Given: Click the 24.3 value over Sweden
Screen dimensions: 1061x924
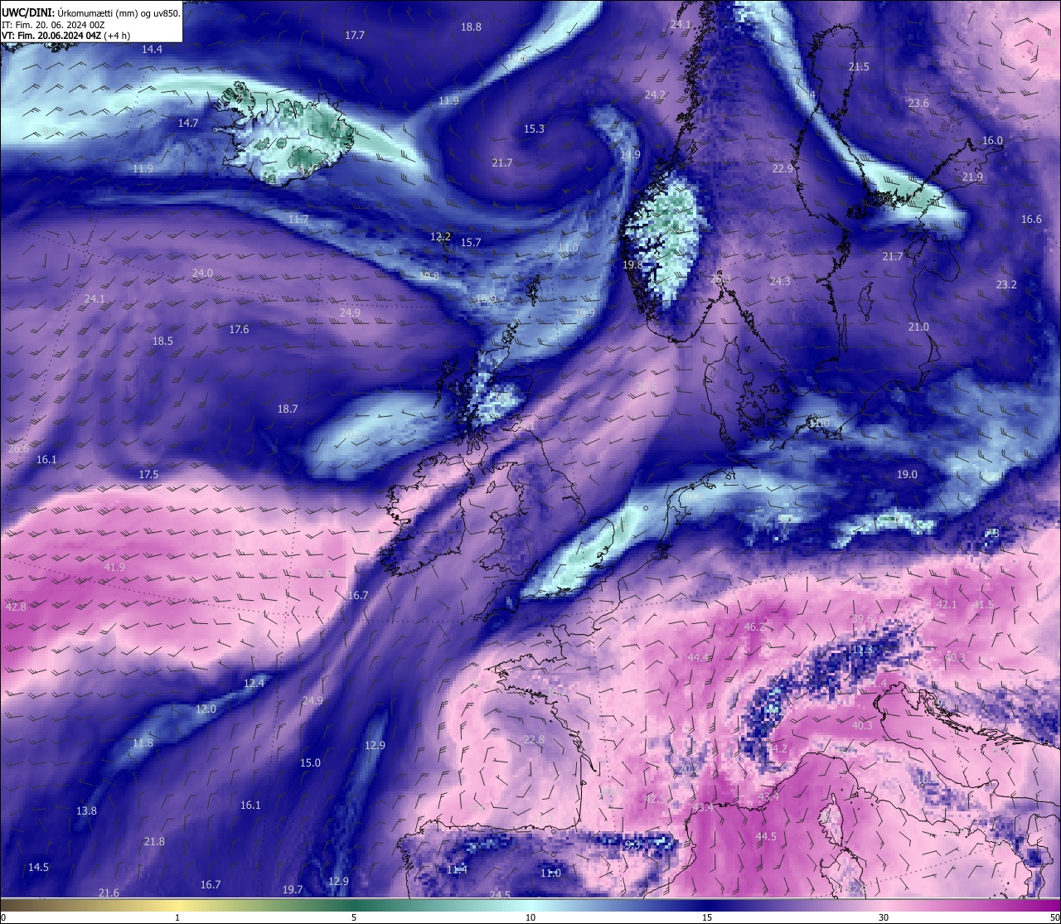Looking at the screenshot, I should click(779, 281).
